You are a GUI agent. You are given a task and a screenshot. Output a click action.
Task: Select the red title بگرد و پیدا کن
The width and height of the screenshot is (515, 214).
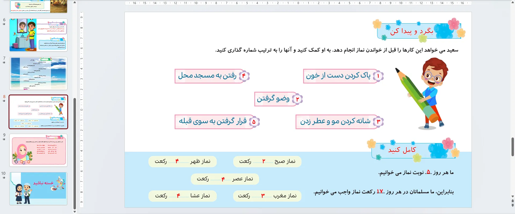[412, 31]
